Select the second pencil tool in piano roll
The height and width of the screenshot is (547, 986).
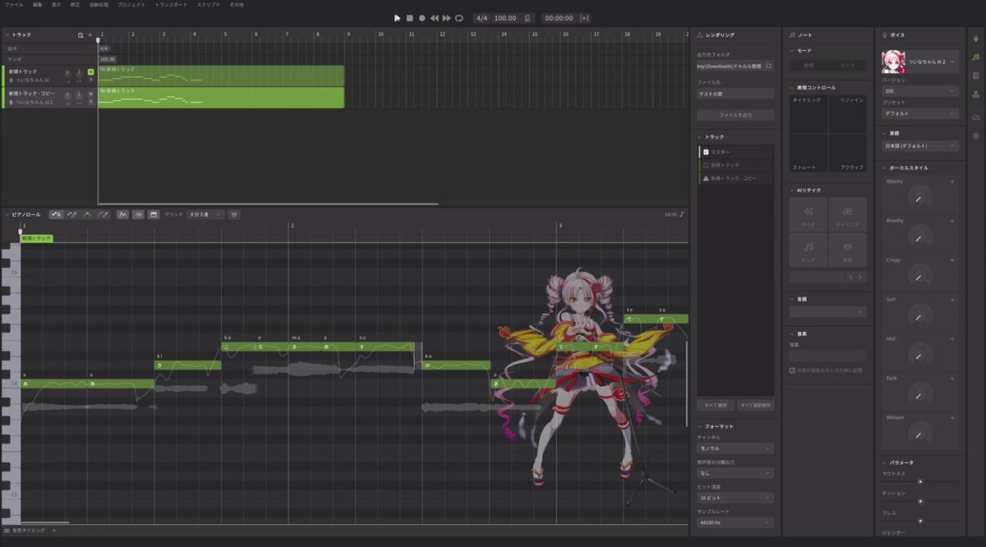[72, 214]
